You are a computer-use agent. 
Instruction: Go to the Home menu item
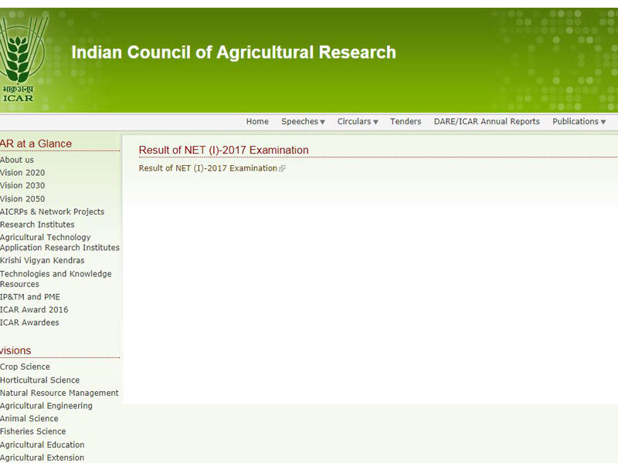(x=257, y=121)
